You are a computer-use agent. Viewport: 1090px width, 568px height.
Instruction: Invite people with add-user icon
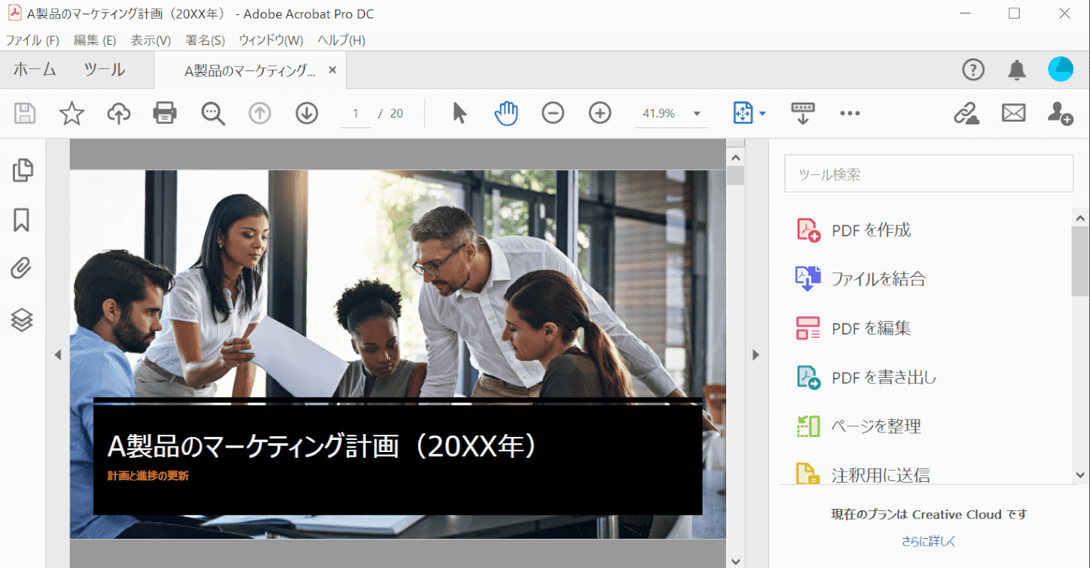[1060, 113]
